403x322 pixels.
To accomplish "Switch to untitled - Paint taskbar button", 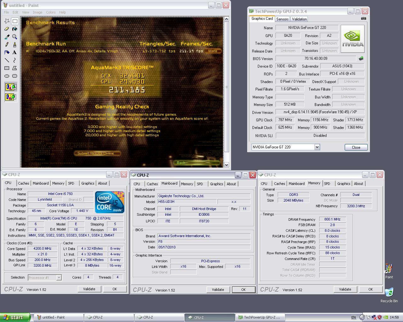I will point(58,317).
